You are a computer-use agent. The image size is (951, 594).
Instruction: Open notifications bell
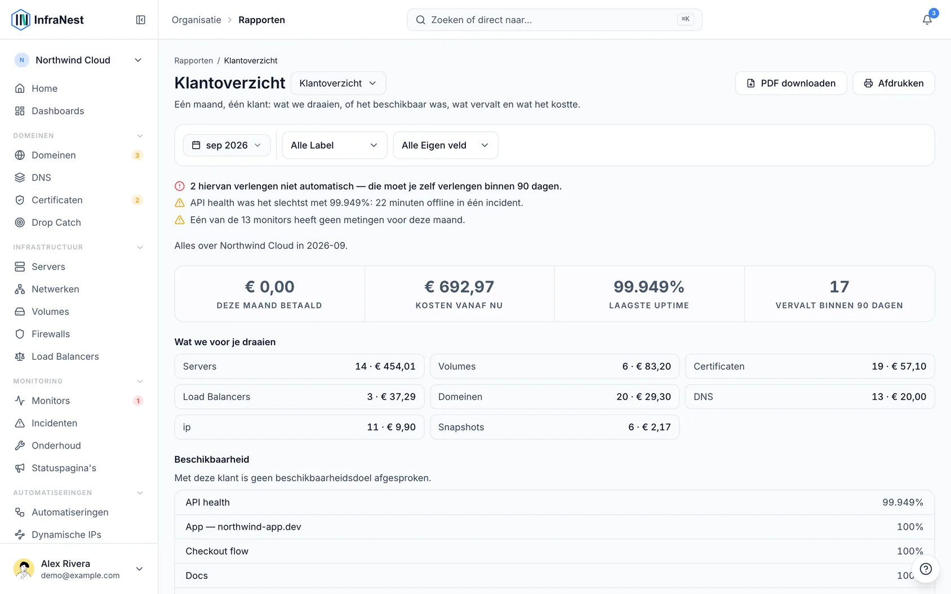pyautogui.click(x=927, y=20)
